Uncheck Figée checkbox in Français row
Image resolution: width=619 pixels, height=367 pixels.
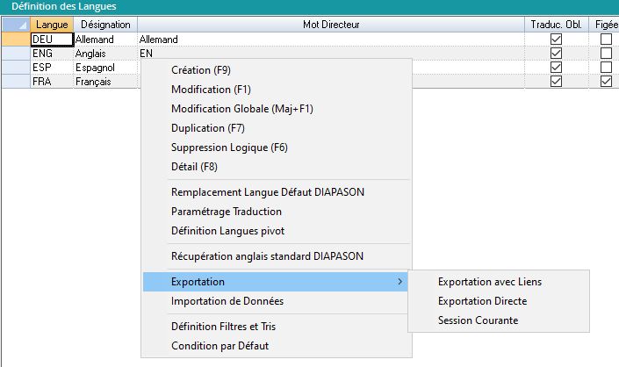pyautogui.click(x=606, y=82)
